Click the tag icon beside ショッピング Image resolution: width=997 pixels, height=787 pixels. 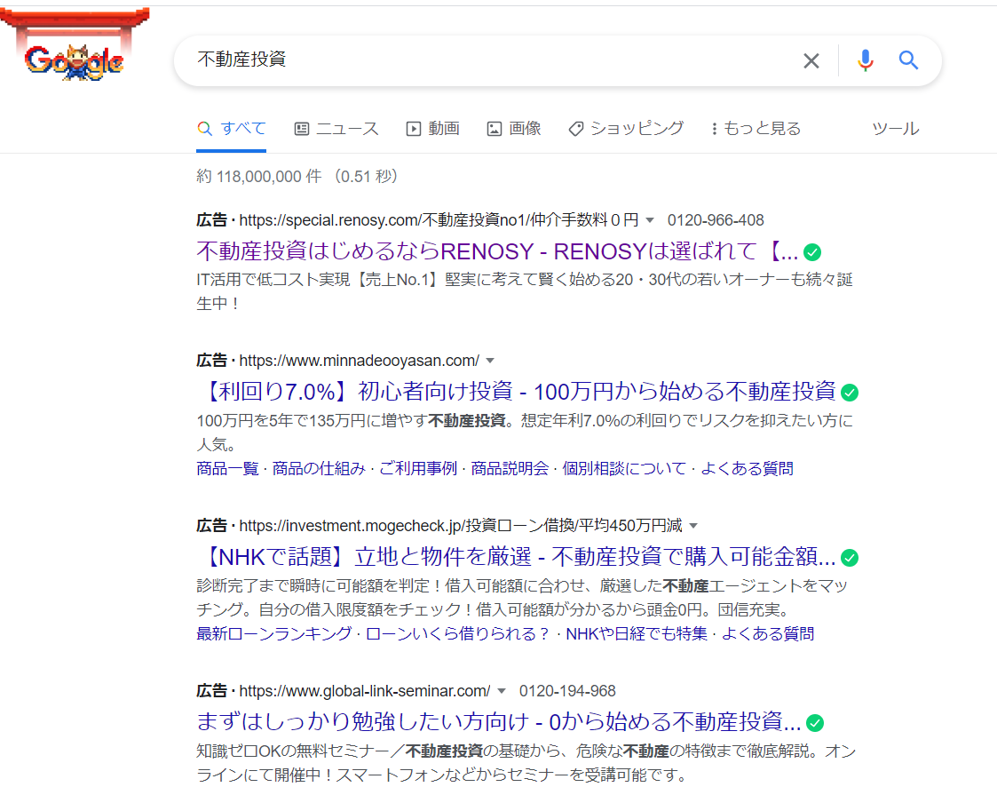click(x=576, y=129)
